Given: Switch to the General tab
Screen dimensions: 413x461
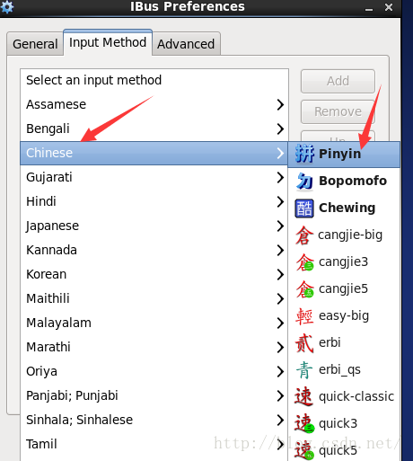Looking at the screenshot, I should (35, 44).
